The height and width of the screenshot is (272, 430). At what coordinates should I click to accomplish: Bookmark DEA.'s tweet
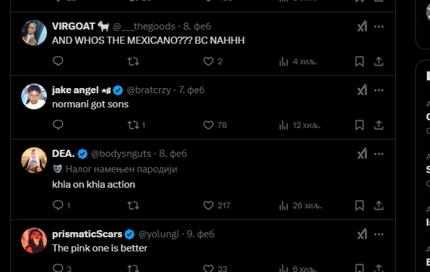(x=359, y=205)
